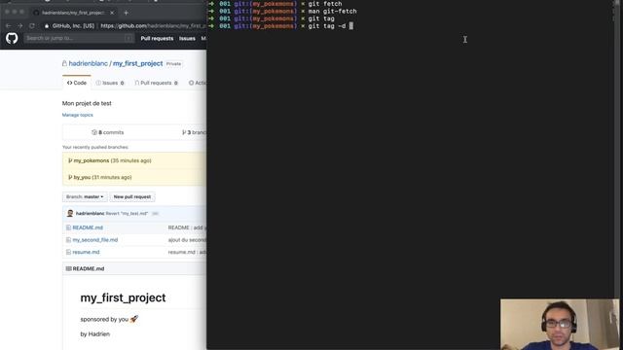
Task: Open README.md file
Action: [88, 227]
